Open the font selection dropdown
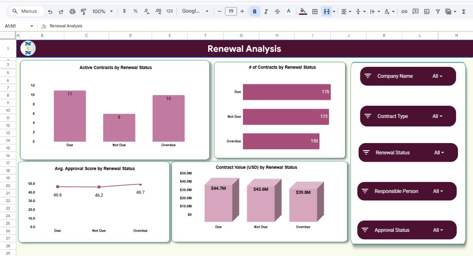 tap(193, 11)
